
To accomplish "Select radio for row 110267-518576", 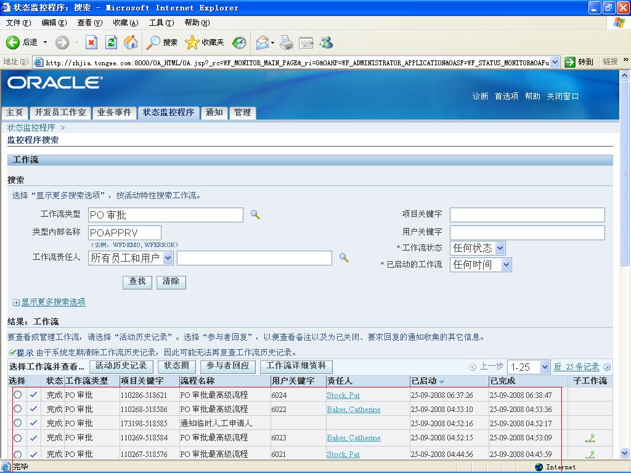I will (17, 455).
